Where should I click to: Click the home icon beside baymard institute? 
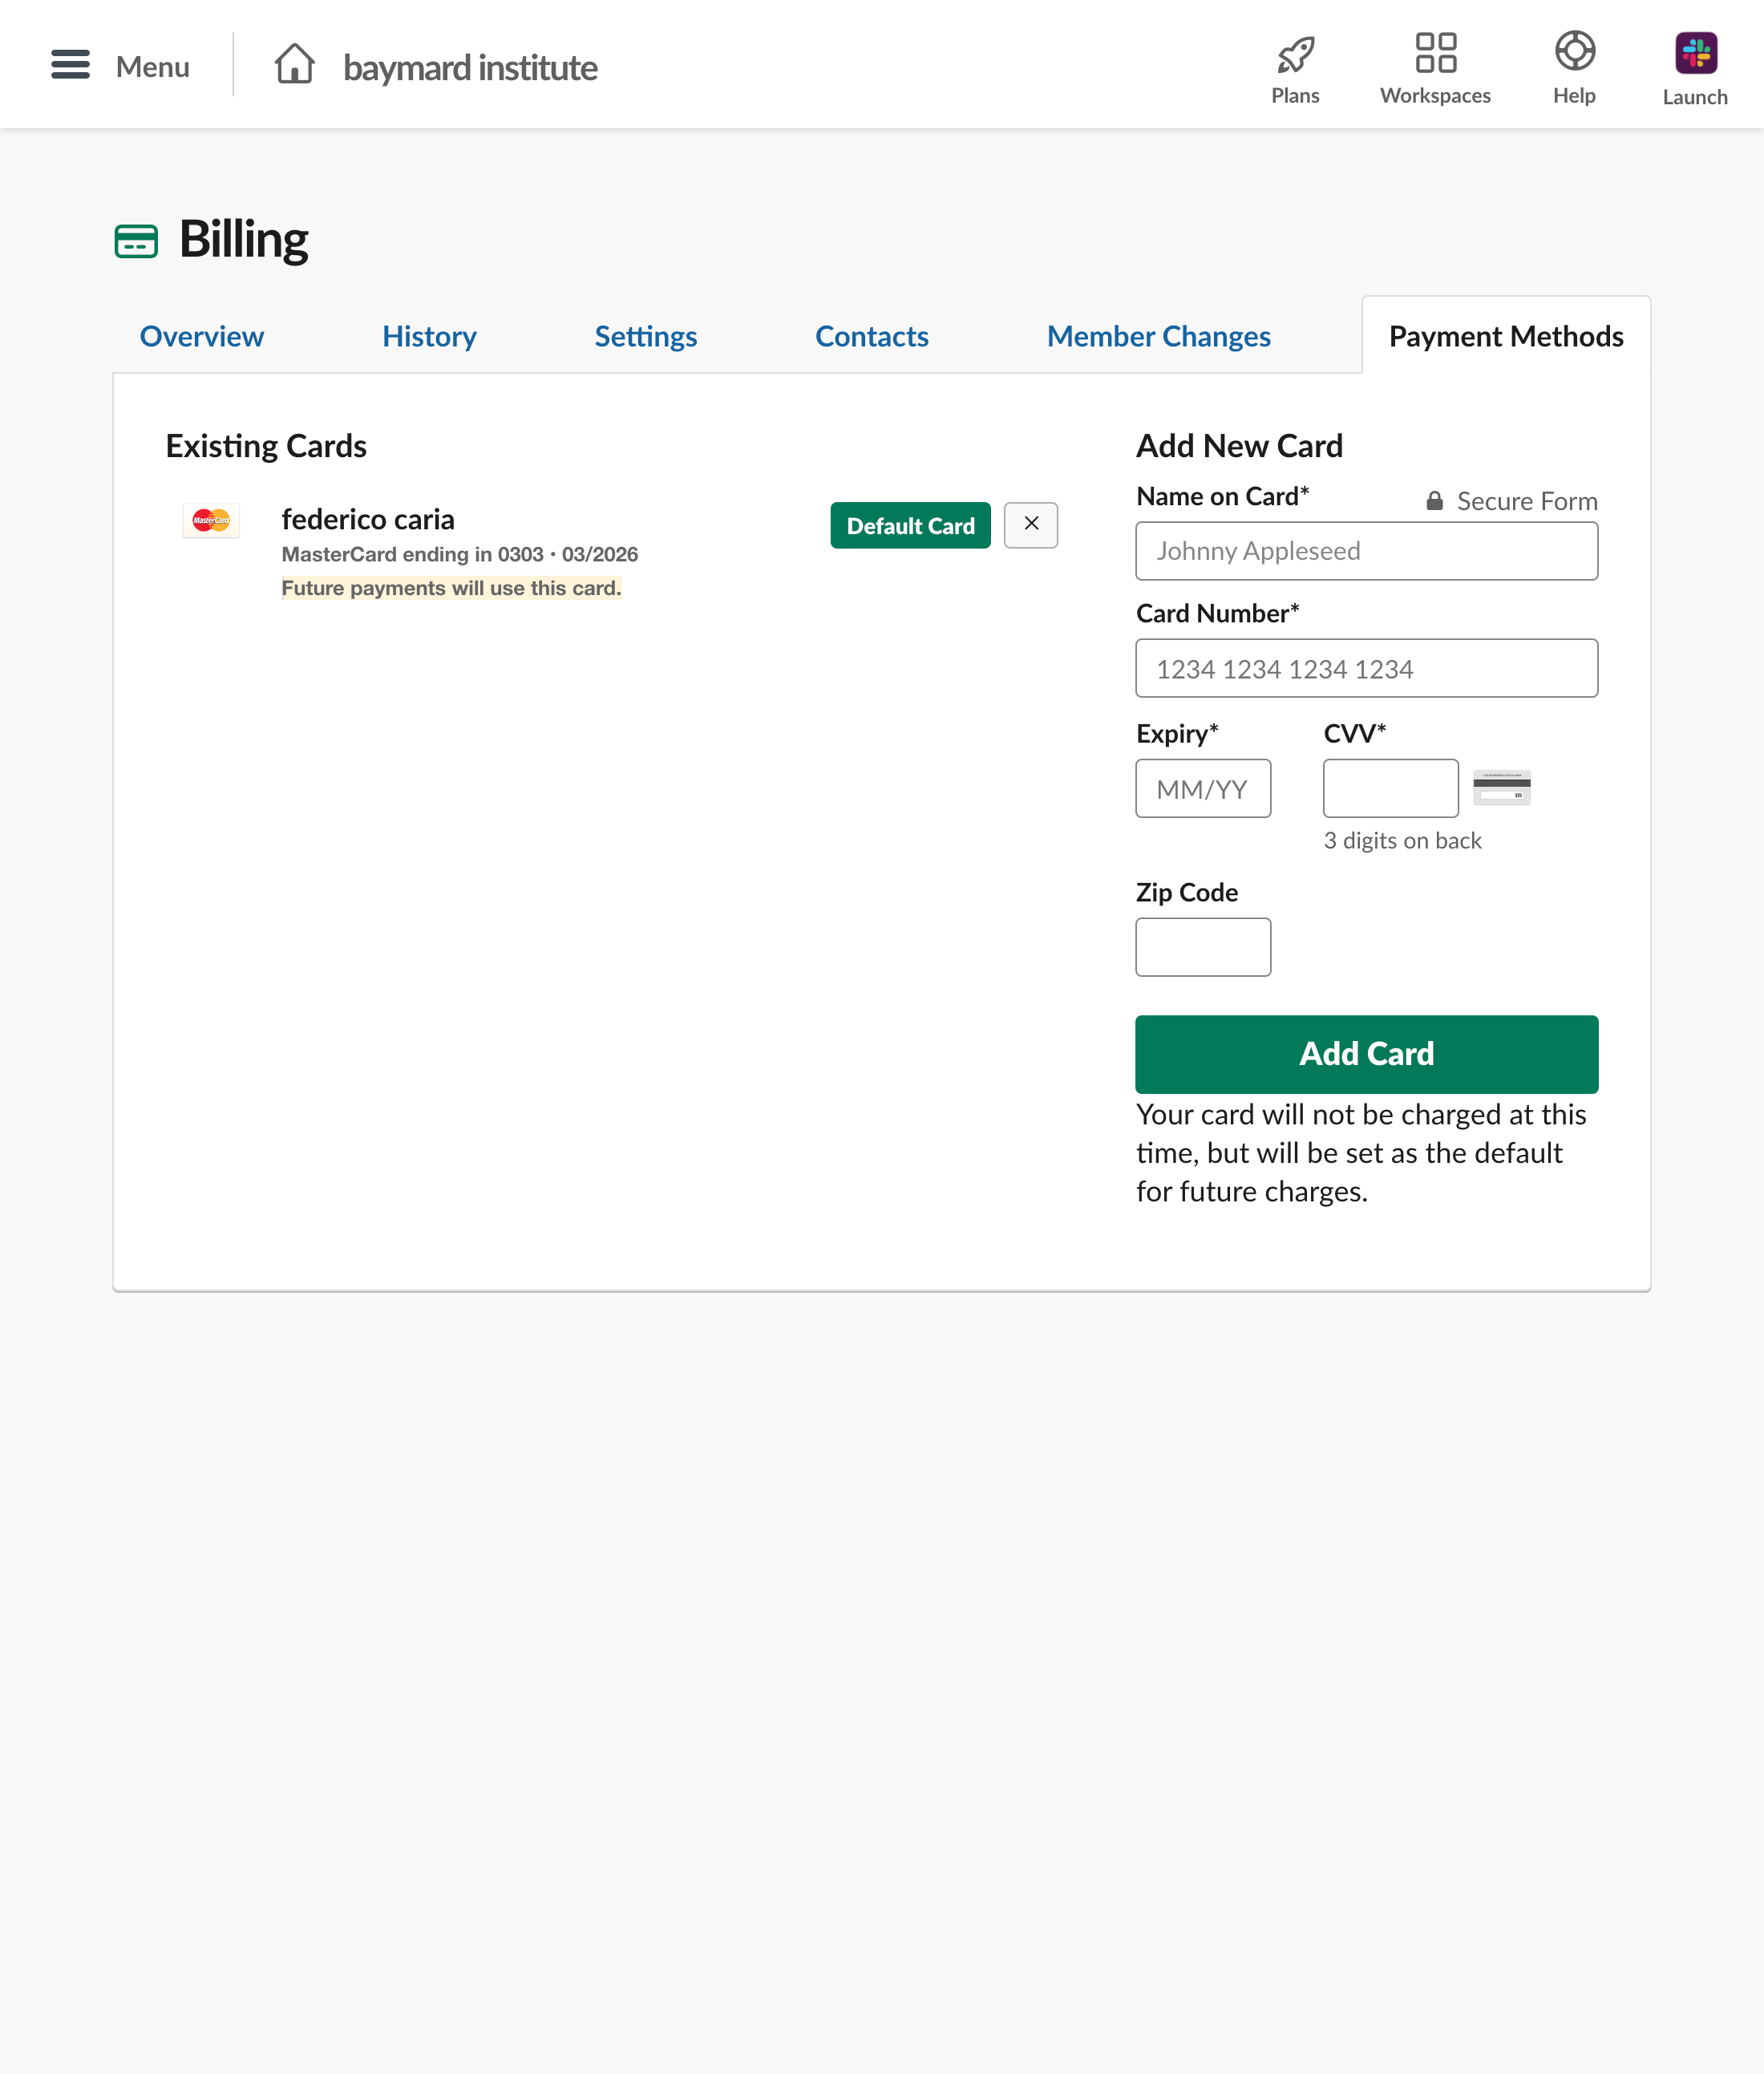[295, 65]
